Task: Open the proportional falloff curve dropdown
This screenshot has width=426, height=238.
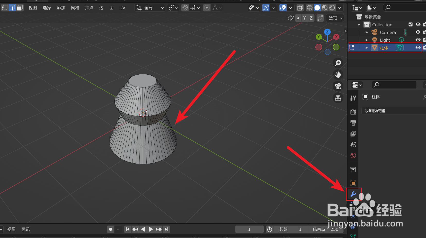Action: click(217, 8)
